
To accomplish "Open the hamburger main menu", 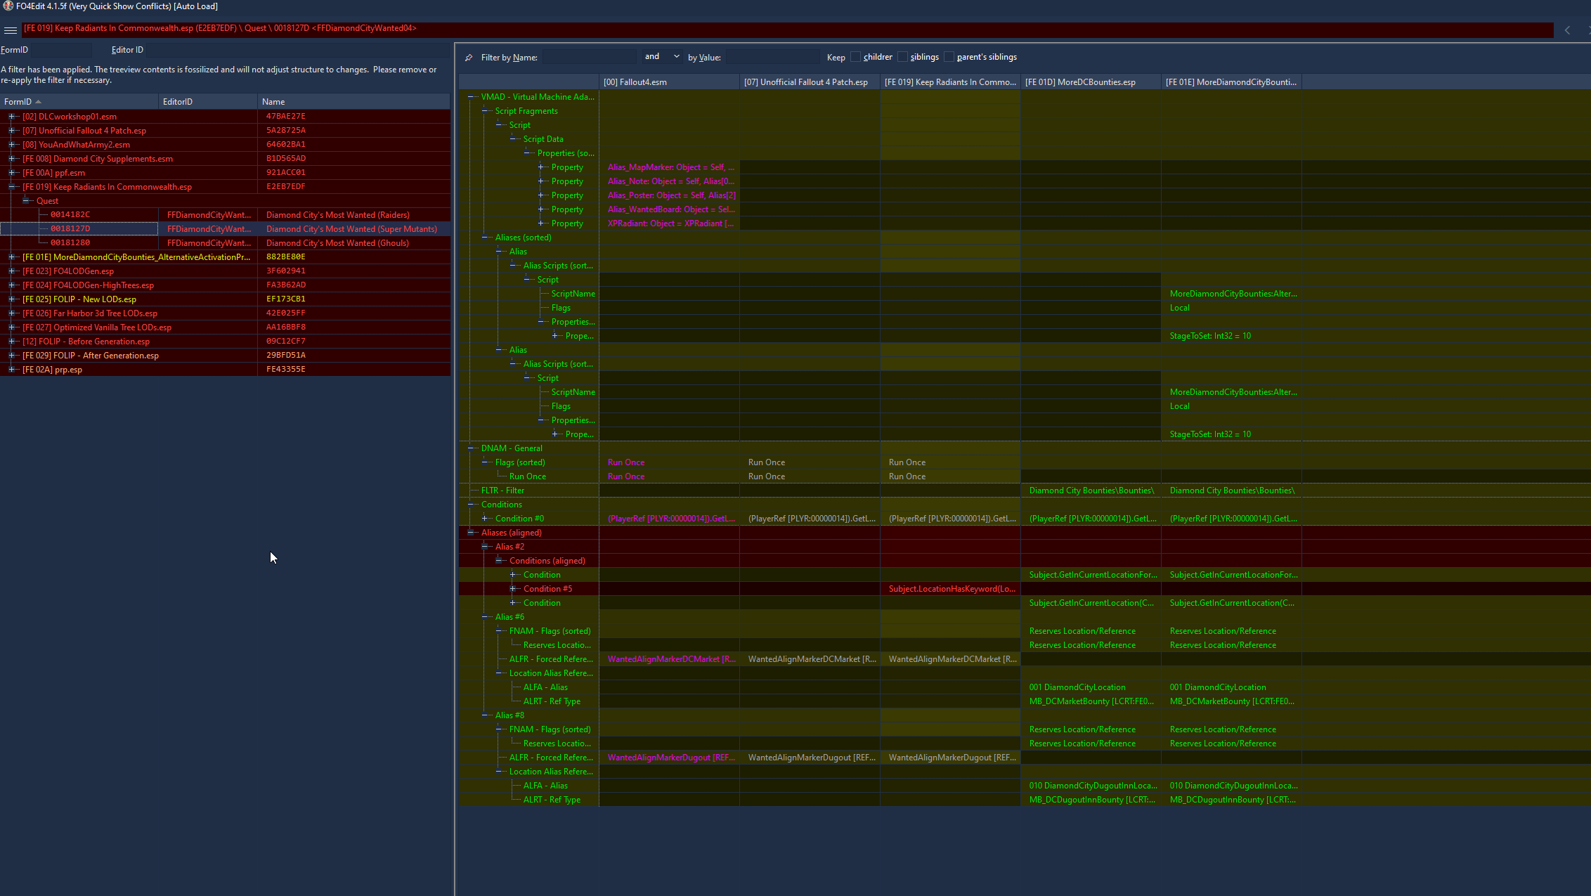I will coord(11,30).
